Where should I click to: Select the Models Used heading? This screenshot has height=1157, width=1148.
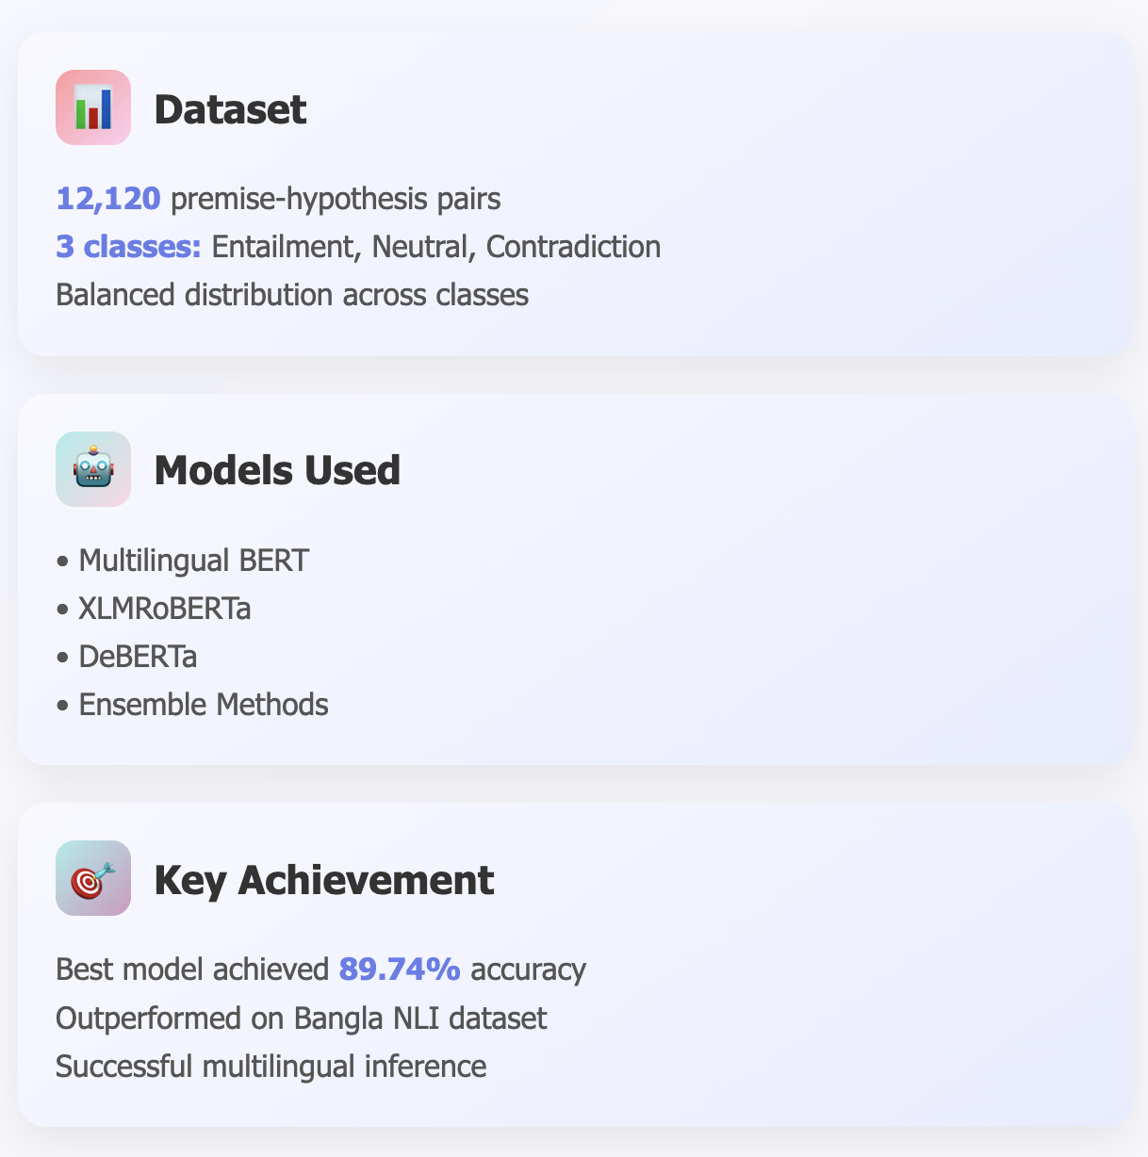(x=277, y=470)
